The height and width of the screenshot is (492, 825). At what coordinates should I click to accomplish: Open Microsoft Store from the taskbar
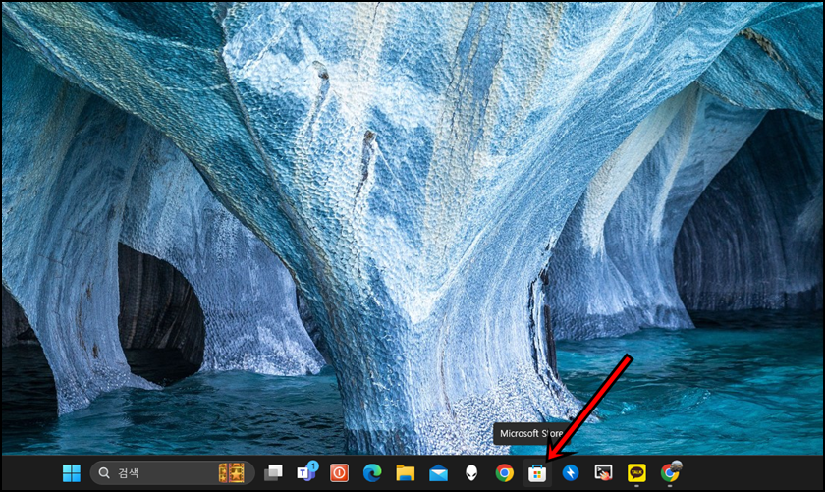(537, 473)
